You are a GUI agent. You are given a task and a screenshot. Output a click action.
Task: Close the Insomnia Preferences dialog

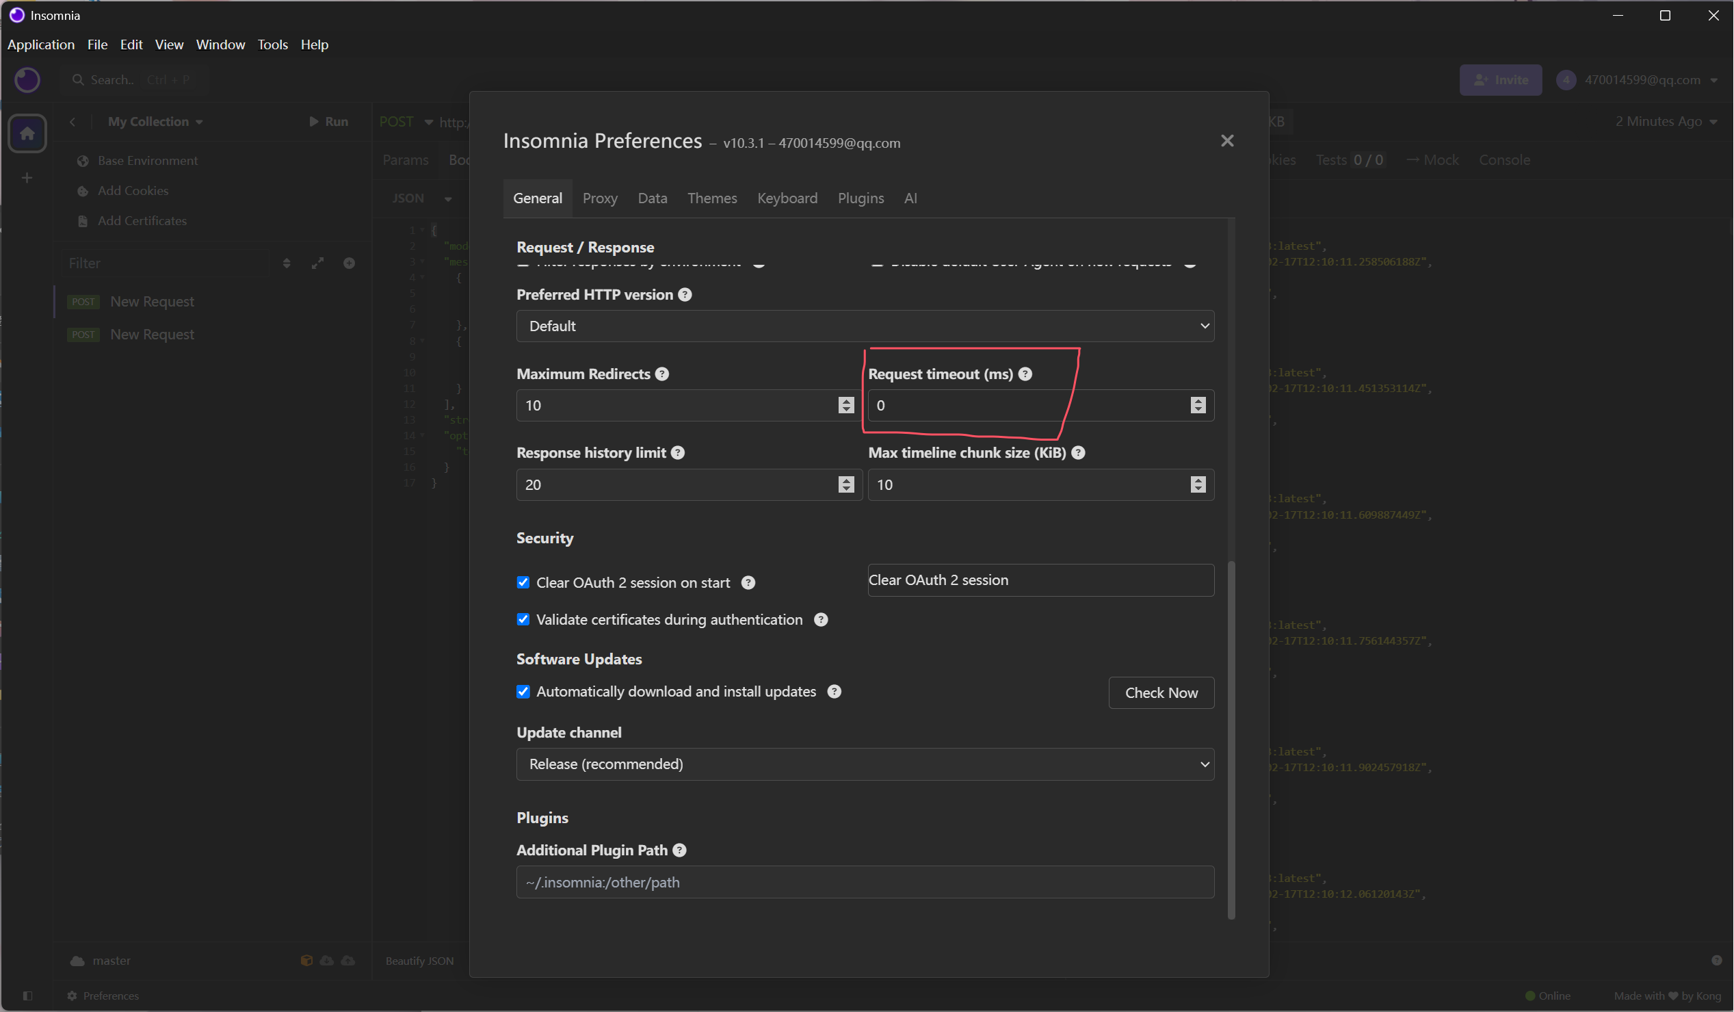[x=1228, y=141]
